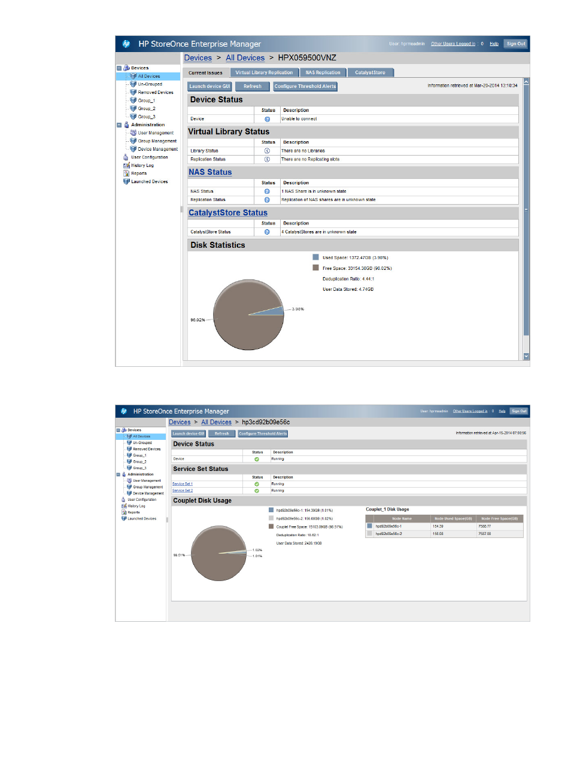The image size is (571, 760).
Task: Select Launched Devices in the bottom window tree
Action: [142, 519]
